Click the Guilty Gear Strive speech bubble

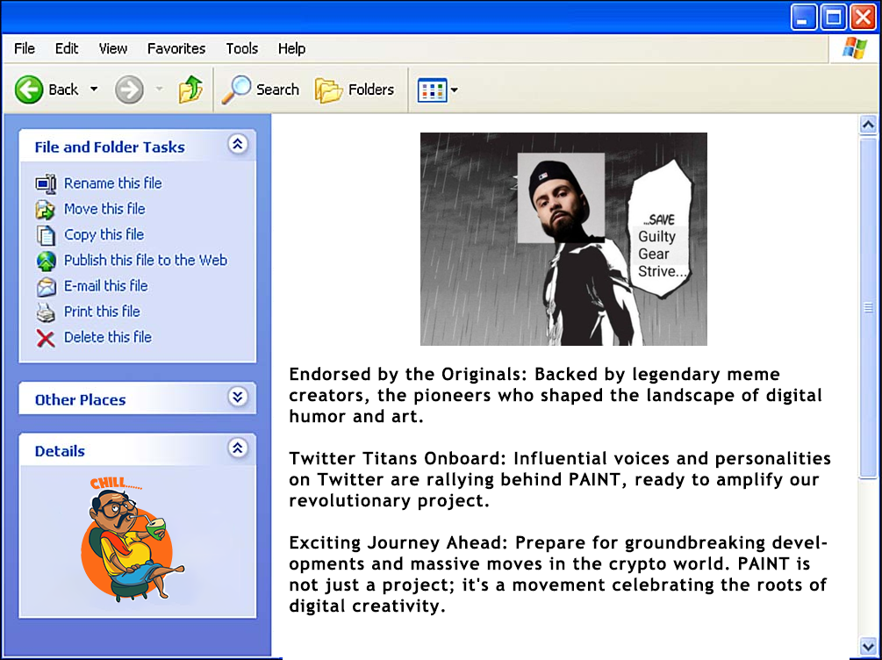click(x=662, y=230)
